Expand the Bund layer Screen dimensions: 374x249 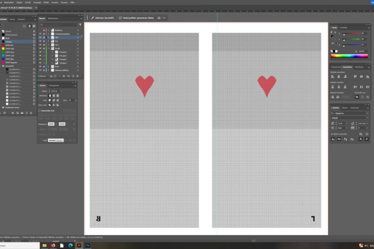click(x=49, y=67)
